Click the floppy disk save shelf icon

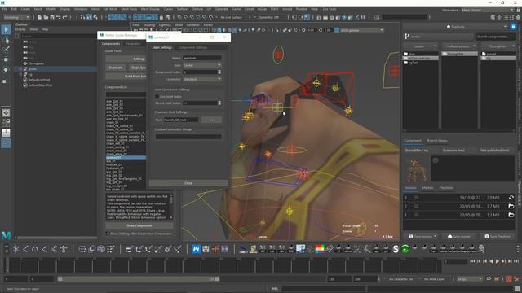click(206, 249)
